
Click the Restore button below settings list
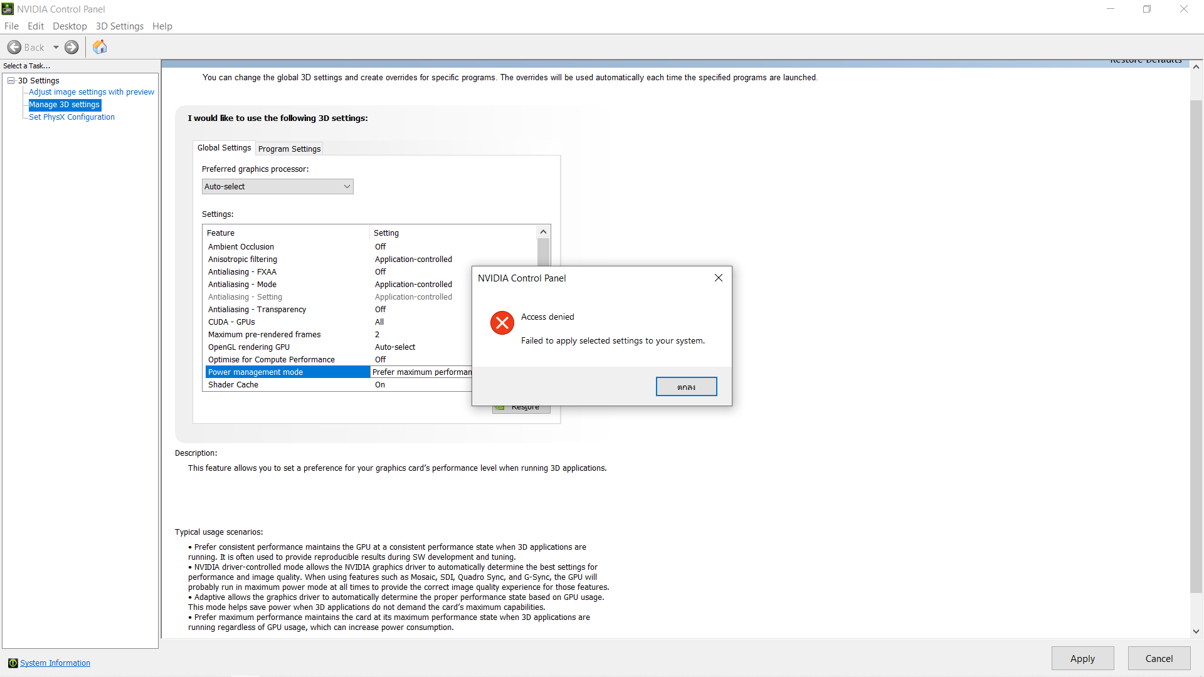pos(521,409)
